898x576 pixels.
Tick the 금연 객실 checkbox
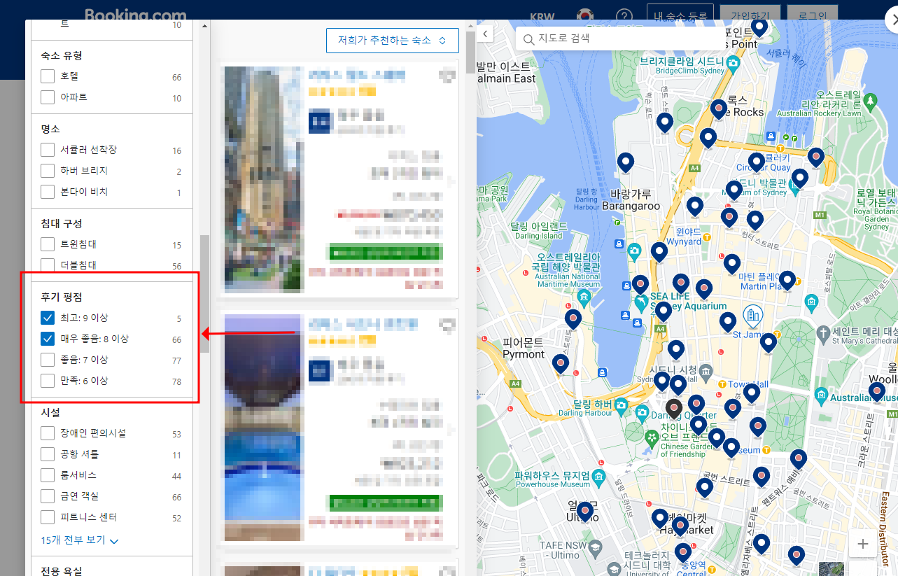tap(48, 496)
